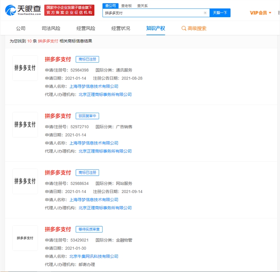Click the 天眼一下 search button
The height and width of the screenshot is (272, 280).
[220, 13]
